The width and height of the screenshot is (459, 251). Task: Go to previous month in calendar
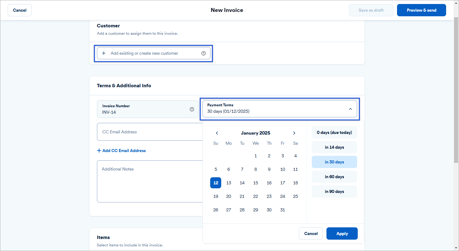217,133
